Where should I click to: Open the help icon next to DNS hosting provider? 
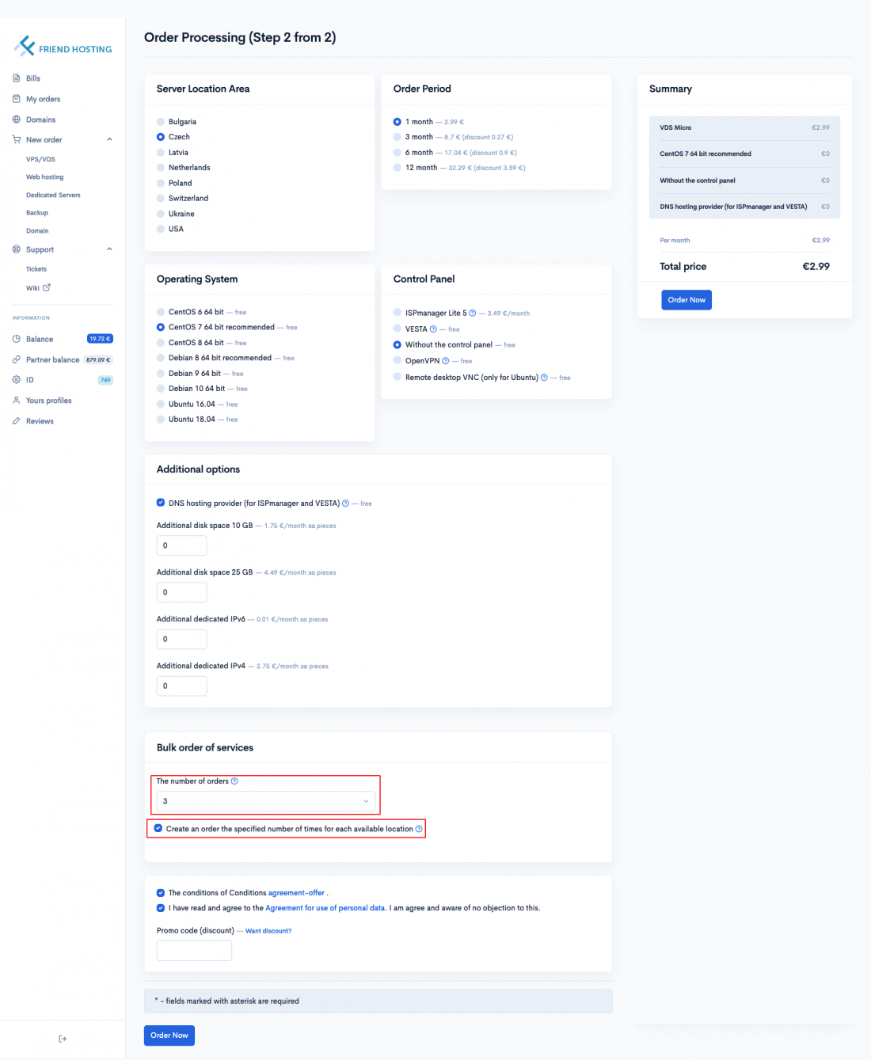(345, 503)
